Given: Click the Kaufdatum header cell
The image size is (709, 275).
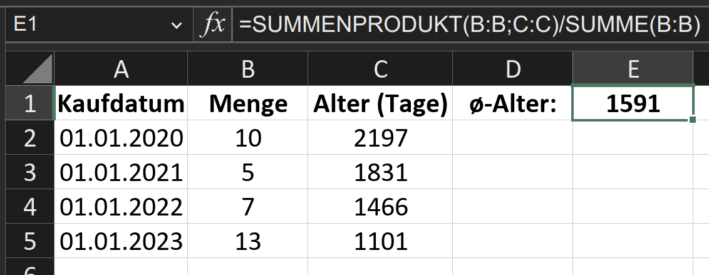Looking at the screenshot, I should (122, 104).
